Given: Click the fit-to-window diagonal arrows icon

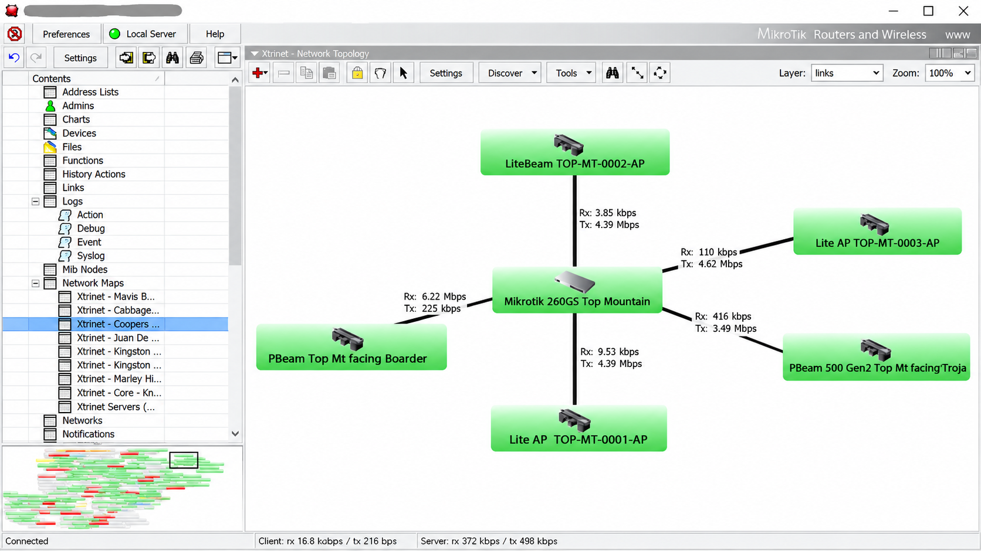Looking at the screenshot, I should click(637, 73).
